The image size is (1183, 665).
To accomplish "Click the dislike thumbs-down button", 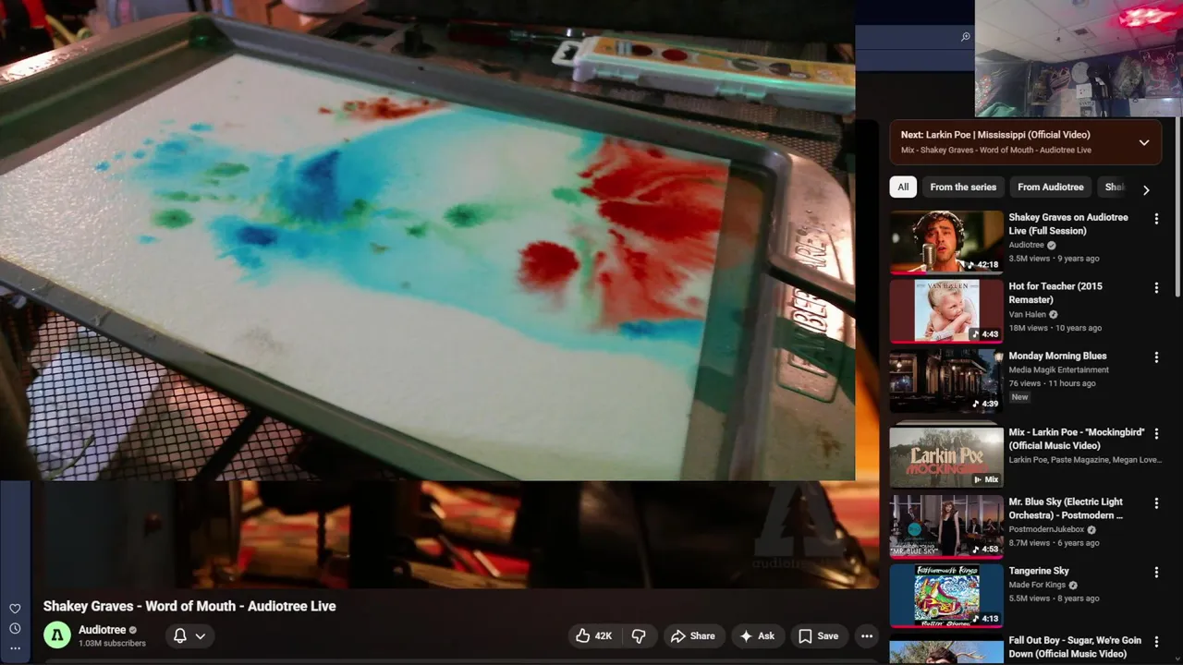I will pos(639,635).
